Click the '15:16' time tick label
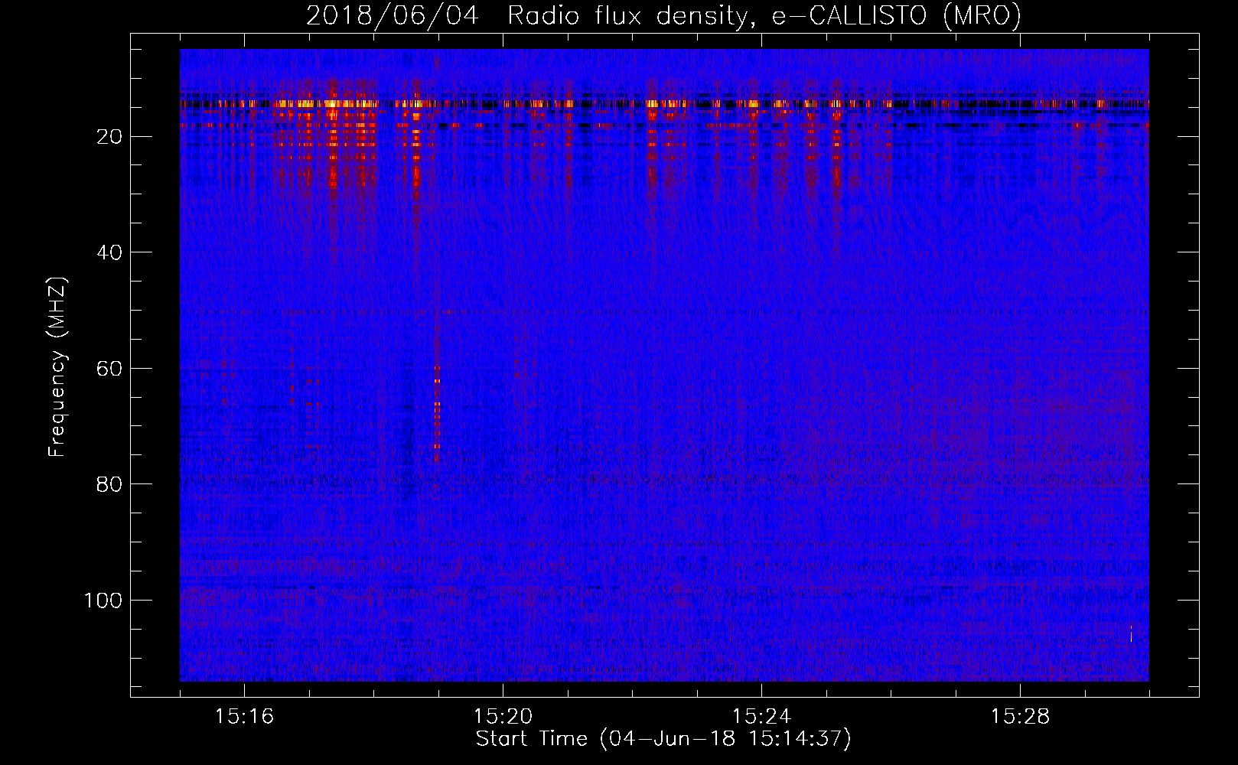Viewport: 1238px width, 765px height. tap(244, 717)
